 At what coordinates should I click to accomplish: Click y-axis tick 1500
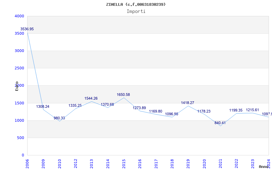tap(19, 103)
